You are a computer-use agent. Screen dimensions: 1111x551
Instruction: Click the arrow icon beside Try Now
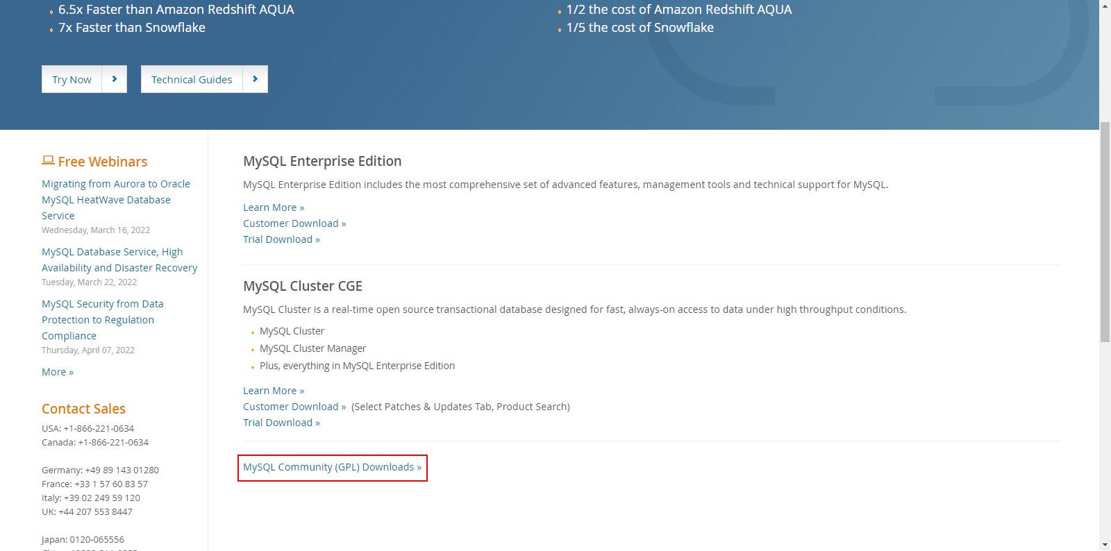[115, 79]
